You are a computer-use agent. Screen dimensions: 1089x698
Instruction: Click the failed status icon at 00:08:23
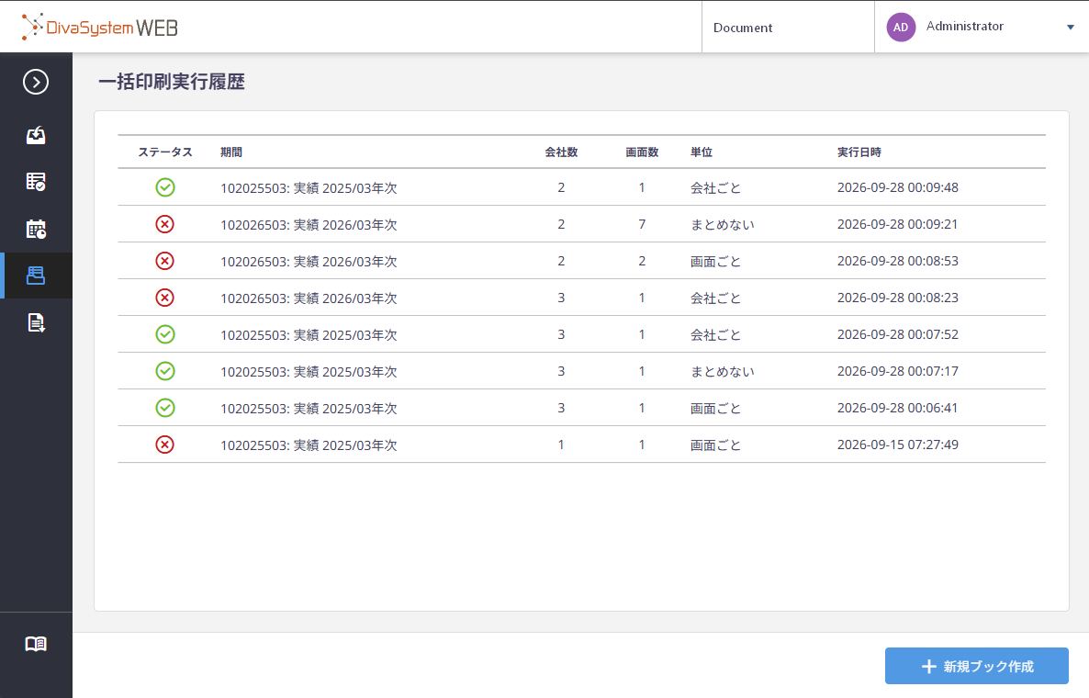164,298
